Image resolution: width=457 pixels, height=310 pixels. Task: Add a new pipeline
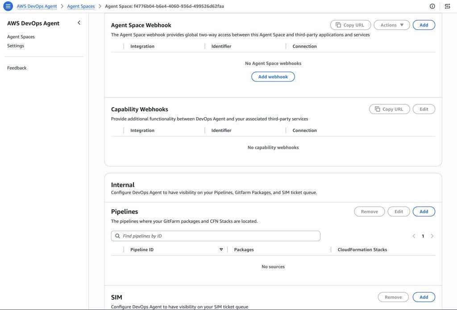[x=424, y=212]
